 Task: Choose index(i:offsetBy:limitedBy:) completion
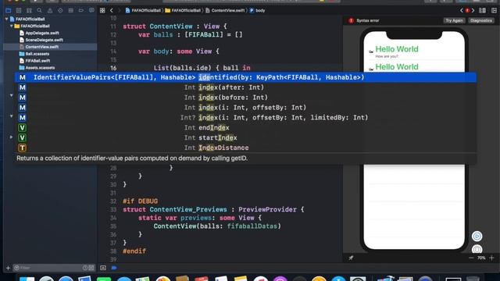coord(245,118)
